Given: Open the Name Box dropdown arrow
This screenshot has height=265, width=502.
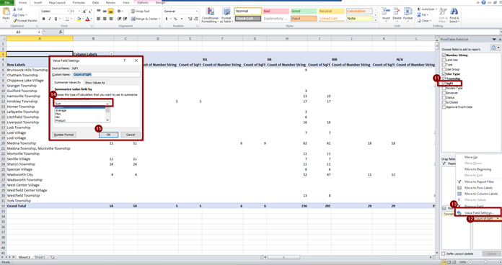Looking at the screenshot, I should point(39,32).
